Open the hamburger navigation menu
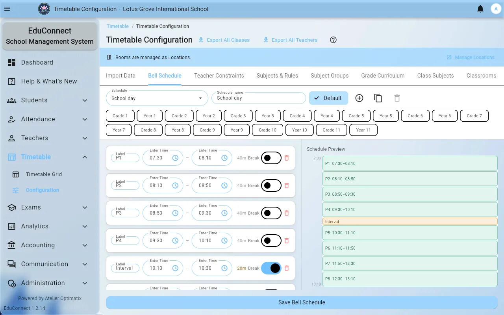 (7, 9)
